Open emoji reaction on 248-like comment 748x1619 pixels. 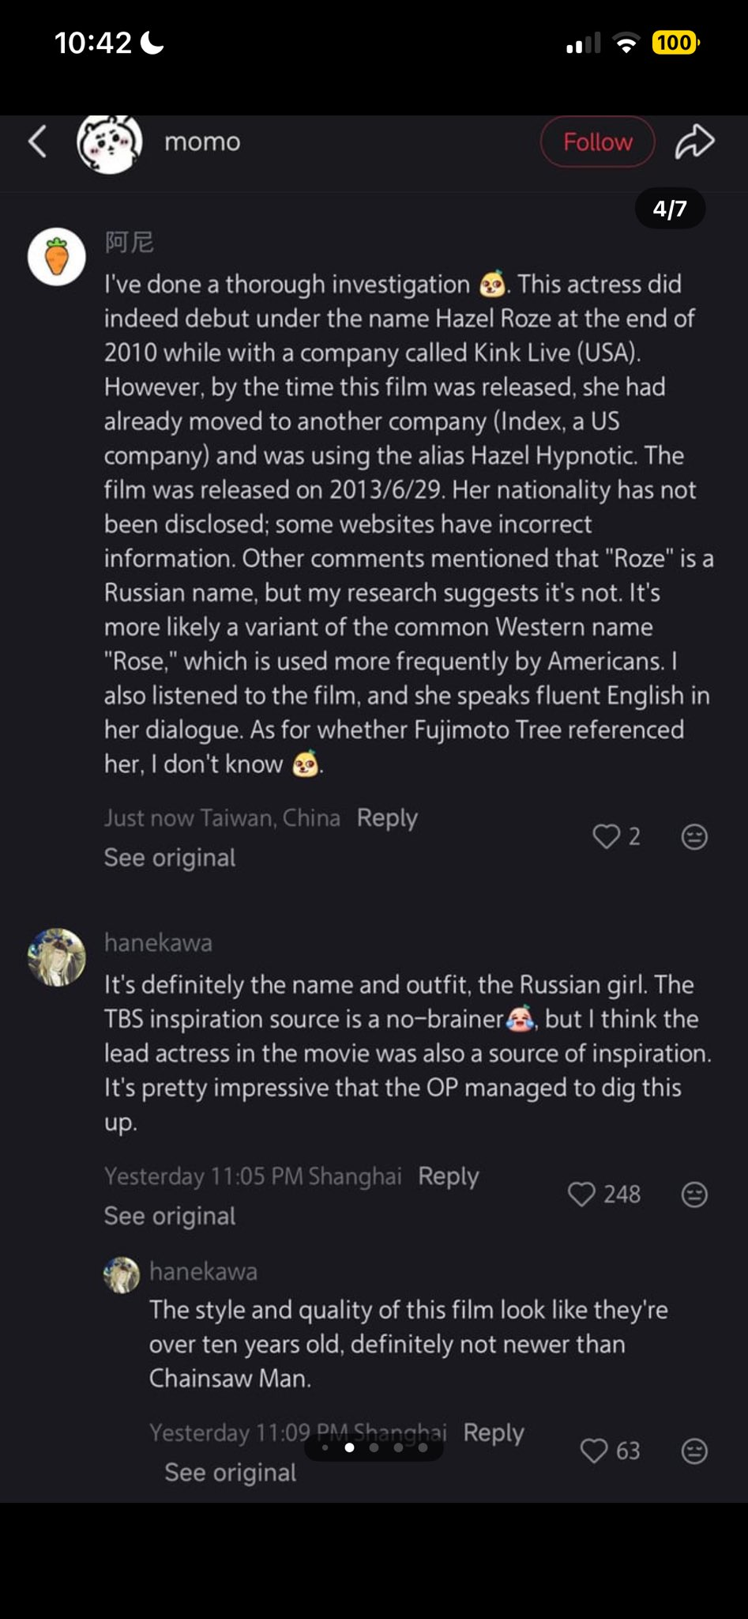694,1194
